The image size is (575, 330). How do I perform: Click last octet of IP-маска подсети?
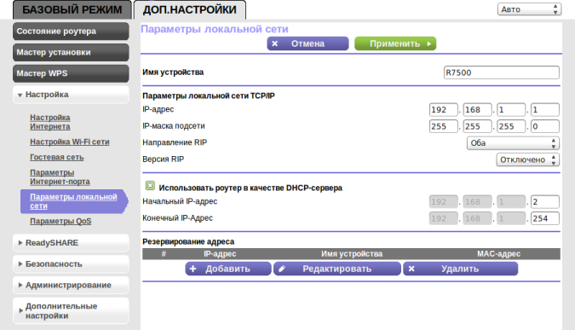click(x=545, y=126)
